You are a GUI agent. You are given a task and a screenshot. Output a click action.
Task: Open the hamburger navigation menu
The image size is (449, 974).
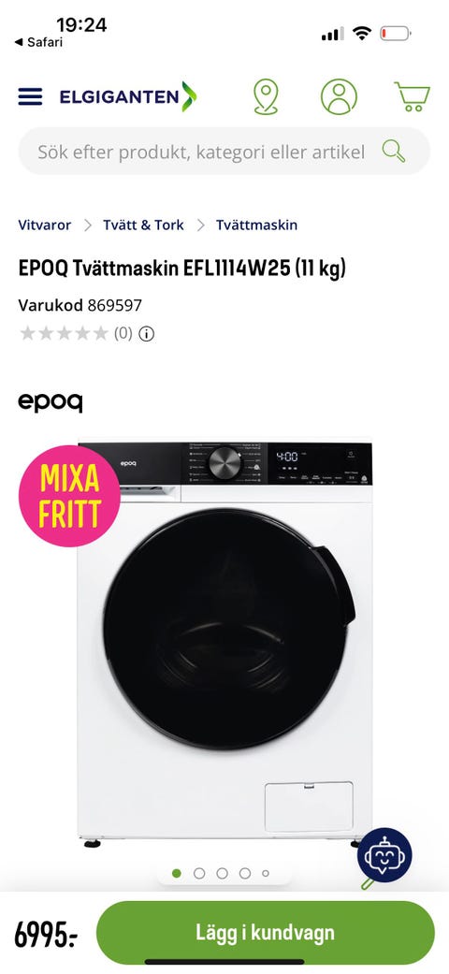coord(30,96)
